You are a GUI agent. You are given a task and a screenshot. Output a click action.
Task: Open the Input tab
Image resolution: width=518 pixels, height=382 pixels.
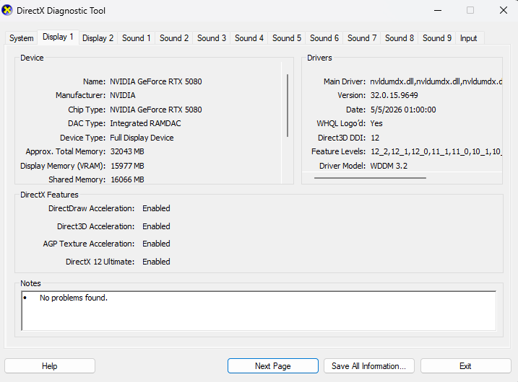click(x=468, y=38)
